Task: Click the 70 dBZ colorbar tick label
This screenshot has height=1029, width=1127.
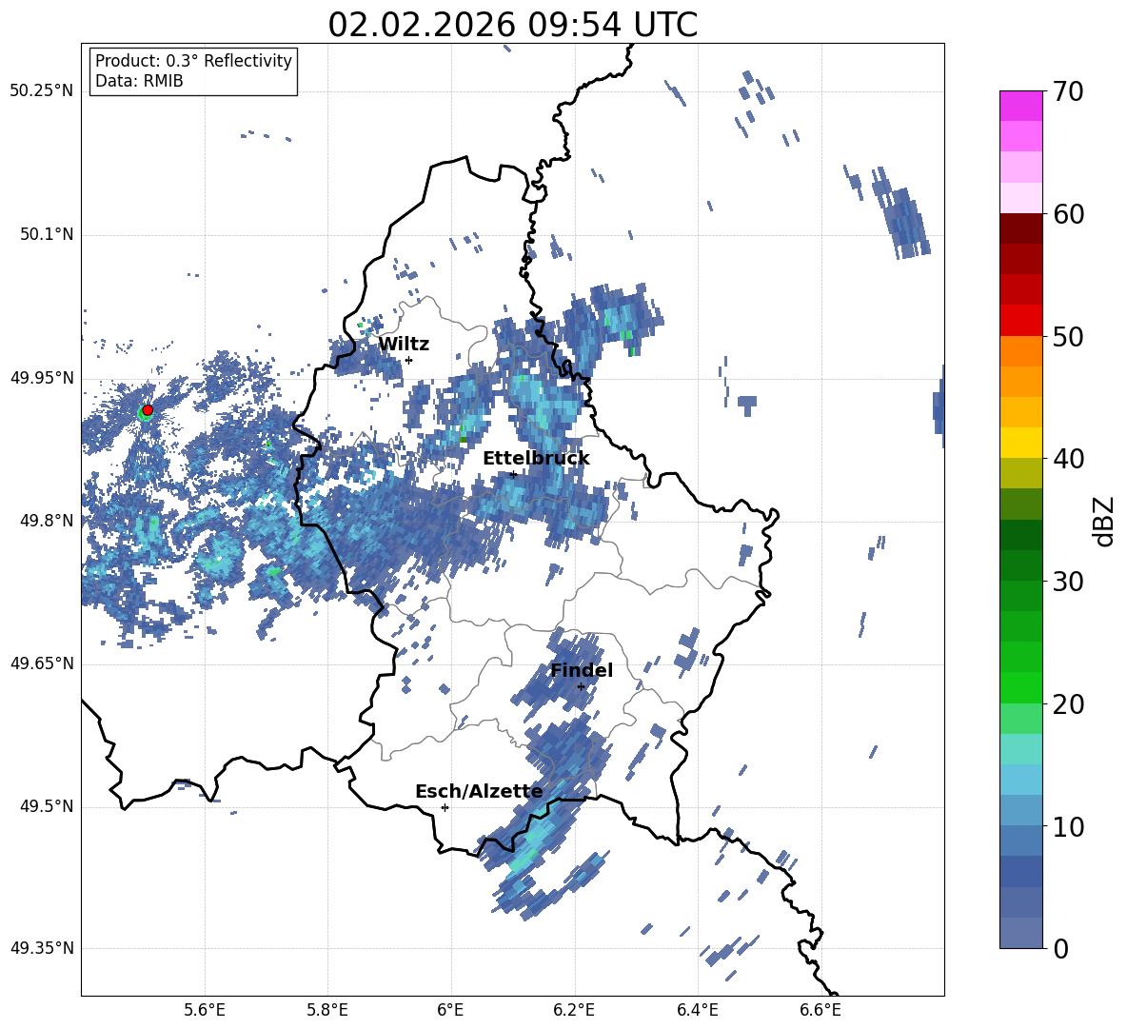Action: (x=1068, y=91)
